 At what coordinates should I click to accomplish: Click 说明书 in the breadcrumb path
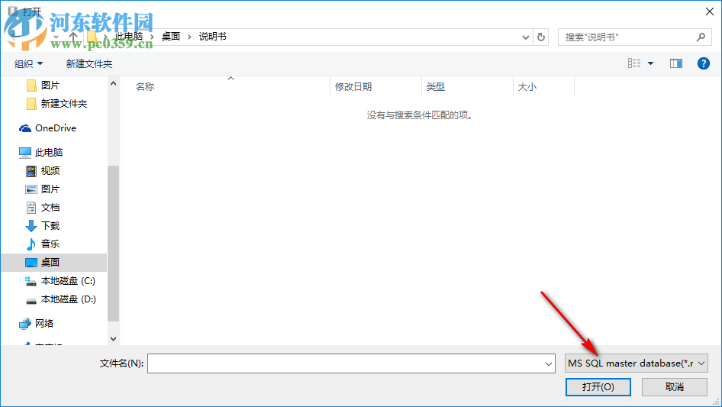point(213,37)
